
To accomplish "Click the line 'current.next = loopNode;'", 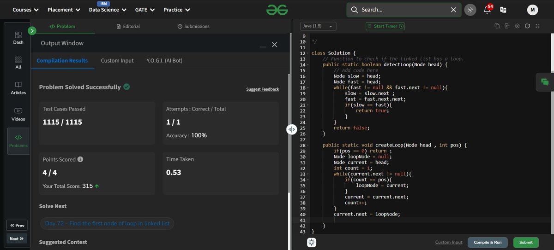I will [367, 214].
